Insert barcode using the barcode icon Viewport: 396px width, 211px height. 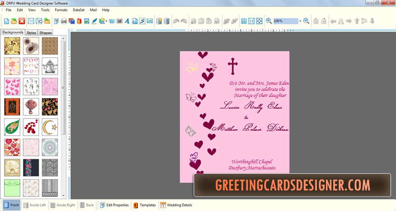point(120,21)
